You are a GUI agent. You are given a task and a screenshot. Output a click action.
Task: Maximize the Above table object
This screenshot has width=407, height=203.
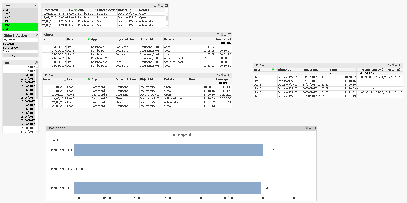pos(230,35)
